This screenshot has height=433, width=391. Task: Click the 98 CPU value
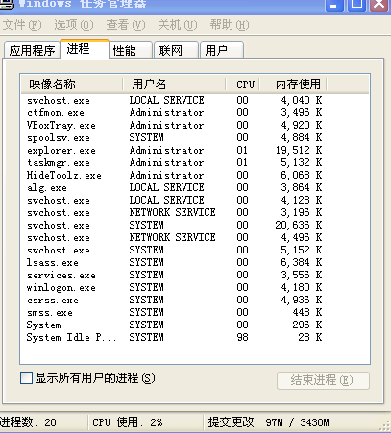point(242,337)
